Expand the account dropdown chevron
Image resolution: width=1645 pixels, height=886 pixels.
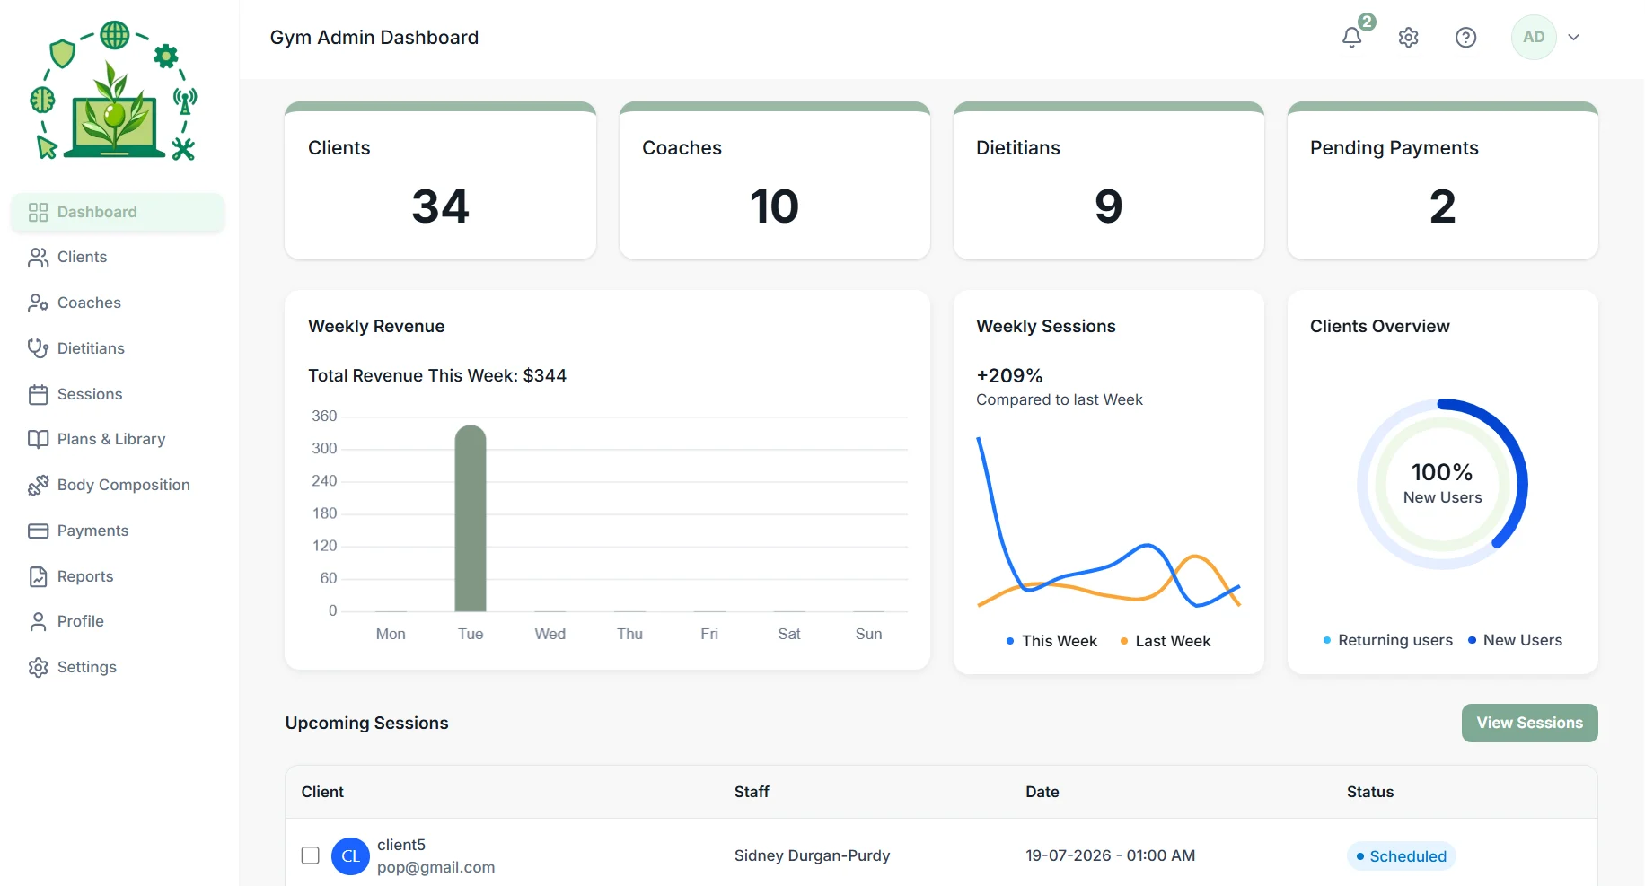(x=1573, y=37)
